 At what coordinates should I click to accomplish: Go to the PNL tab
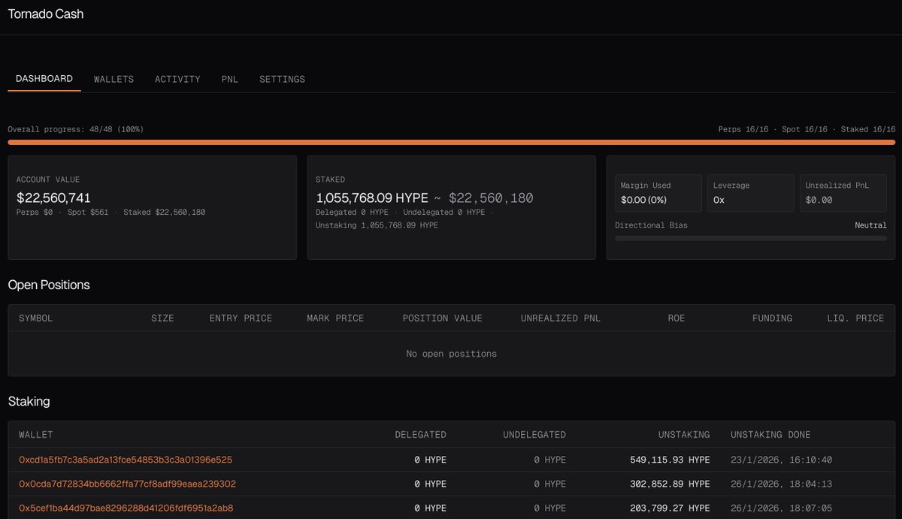coord(230,79)
